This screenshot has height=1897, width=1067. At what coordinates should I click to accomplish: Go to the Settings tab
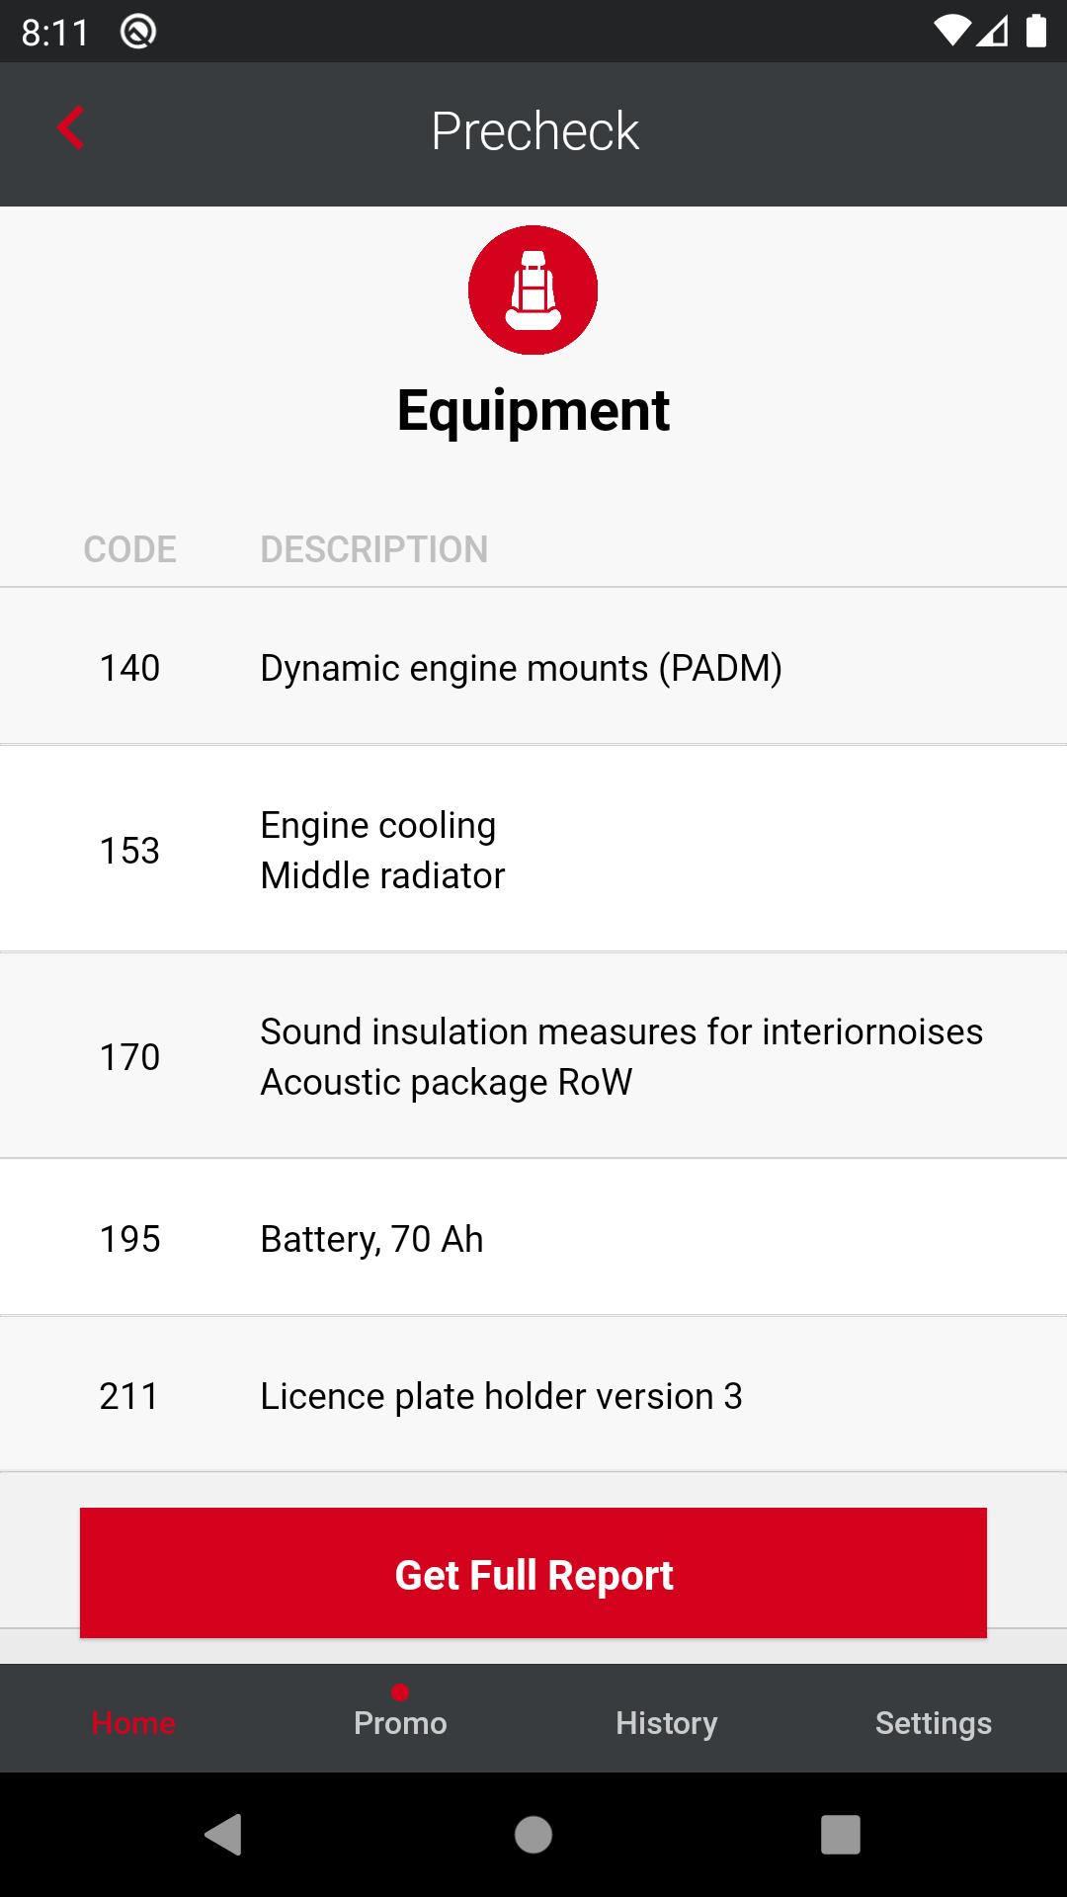click(934, 1723)
